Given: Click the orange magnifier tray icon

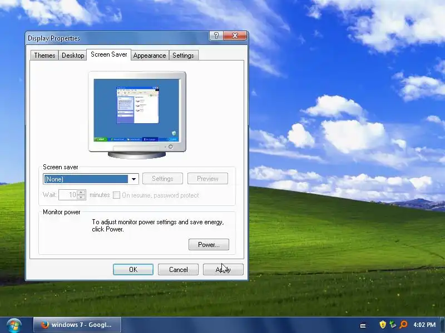Looking at the screenshot, I should click(403, 325).
